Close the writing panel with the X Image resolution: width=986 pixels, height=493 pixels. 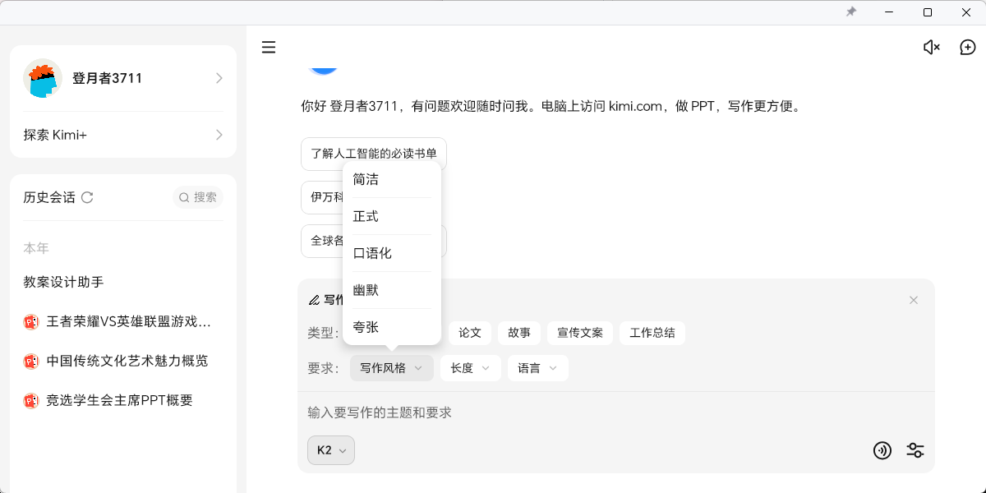[913, 300]
